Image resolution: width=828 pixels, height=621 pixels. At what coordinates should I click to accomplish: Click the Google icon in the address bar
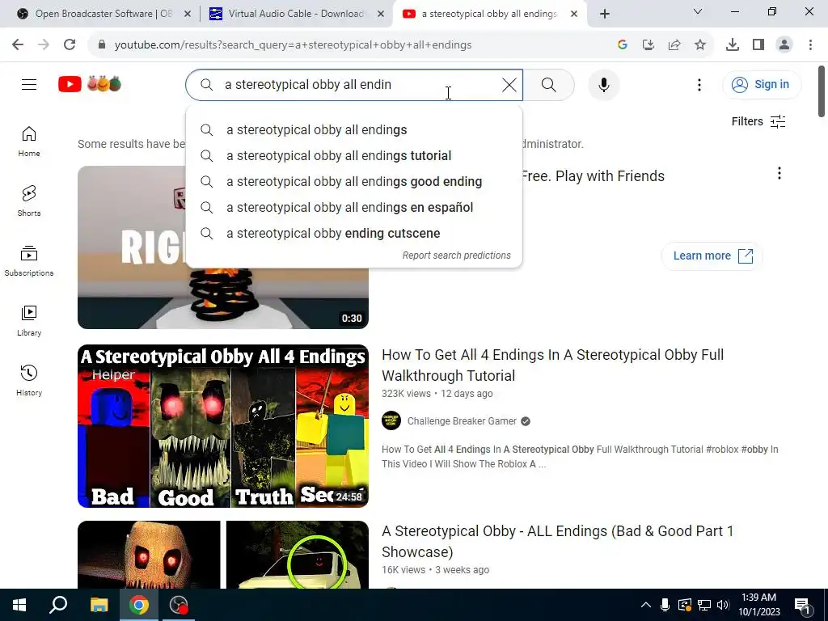(x=622, y=45)
